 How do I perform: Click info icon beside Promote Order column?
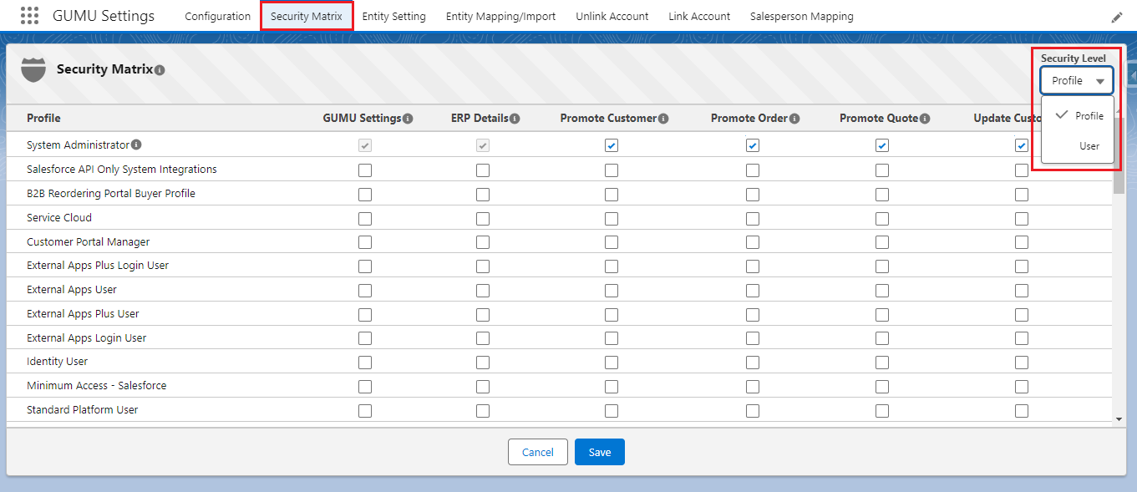[794, 119]
